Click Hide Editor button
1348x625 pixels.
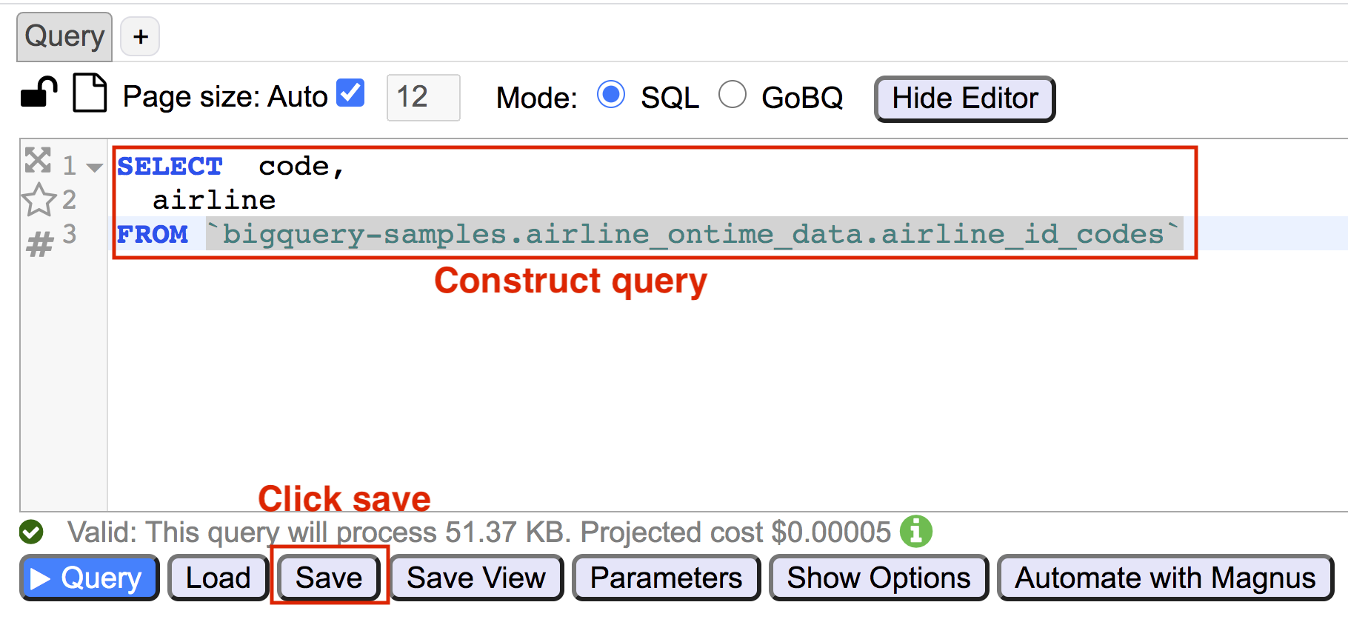click(x=964, y=98)
